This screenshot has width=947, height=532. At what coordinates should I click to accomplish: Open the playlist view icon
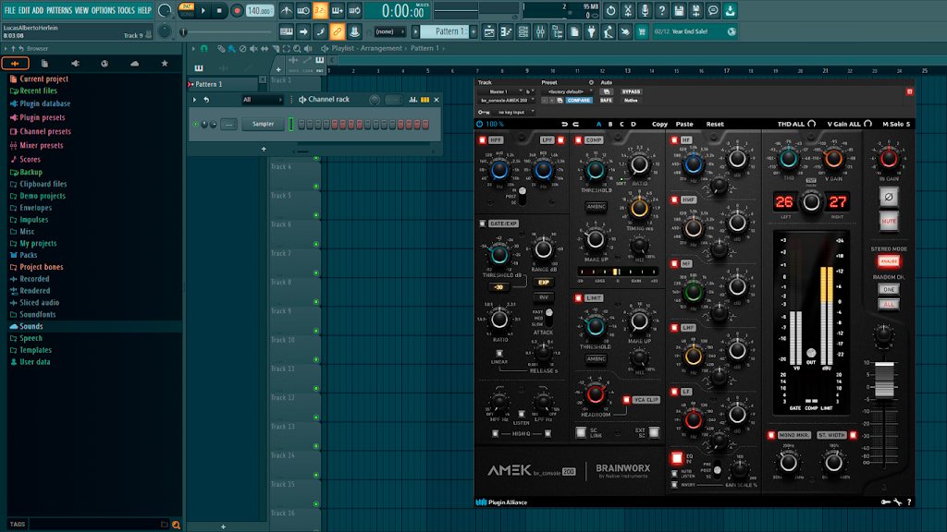pos(489,31)
